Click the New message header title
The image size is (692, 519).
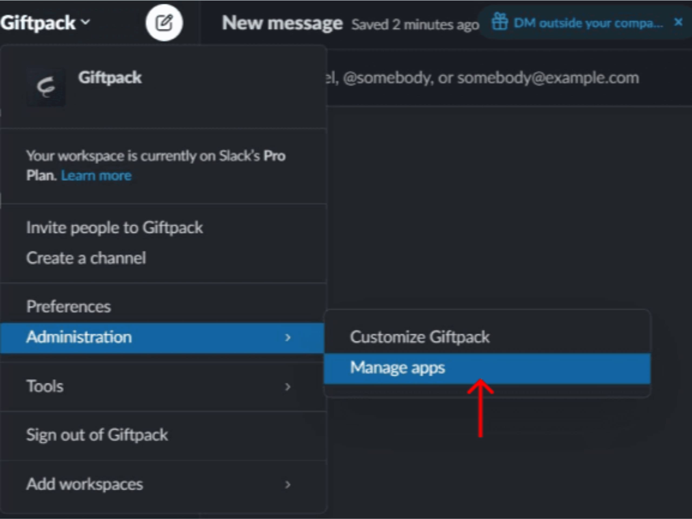click(x=282, y=23)
